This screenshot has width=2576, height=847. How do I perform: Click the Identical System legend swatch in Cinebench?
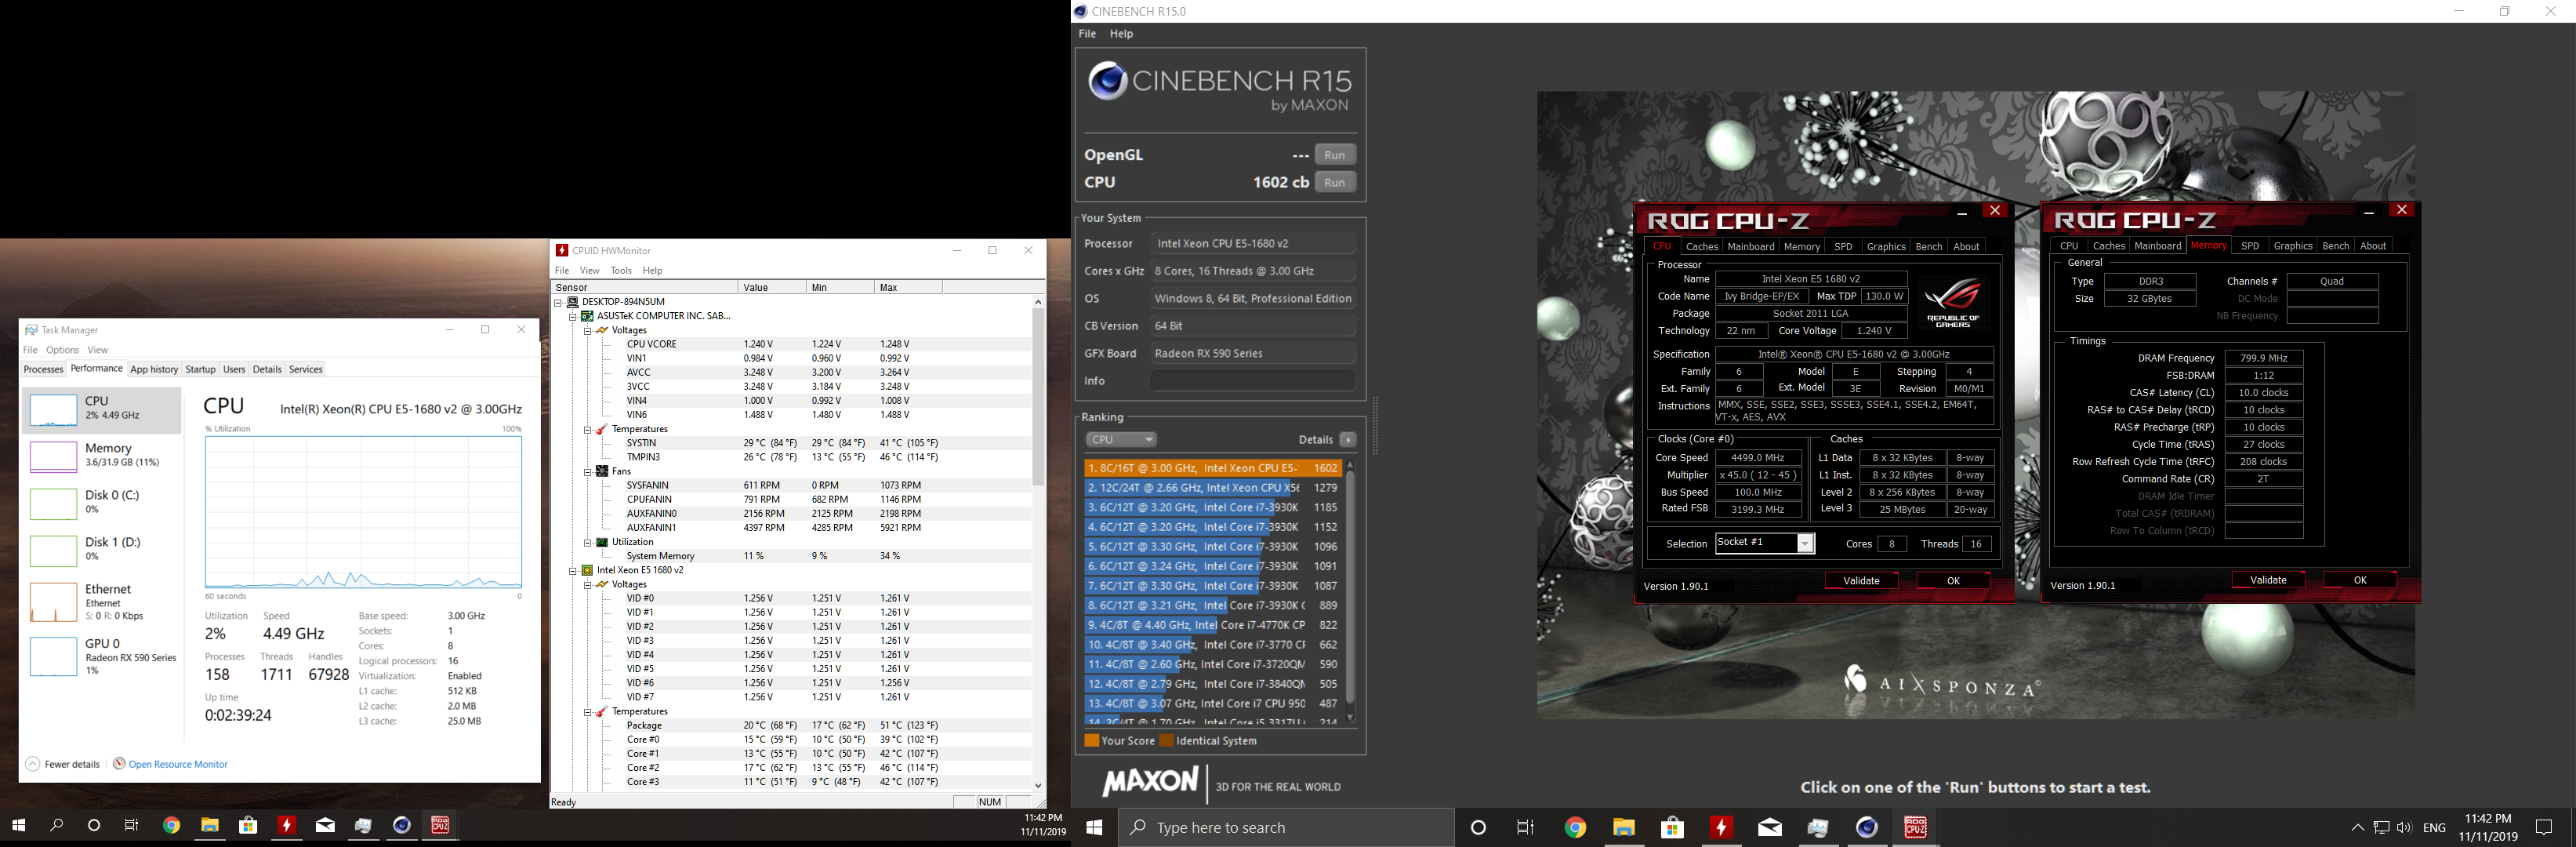click(1166, 741)
